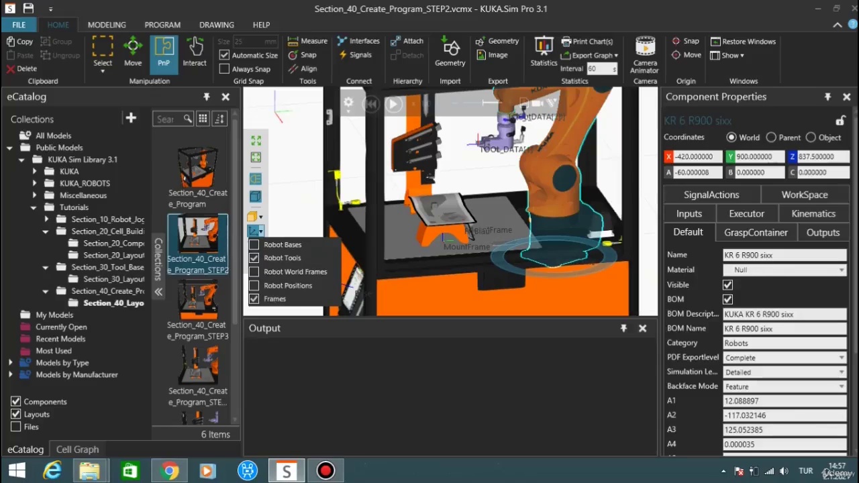Open the Kinematics properties tab

813,213
